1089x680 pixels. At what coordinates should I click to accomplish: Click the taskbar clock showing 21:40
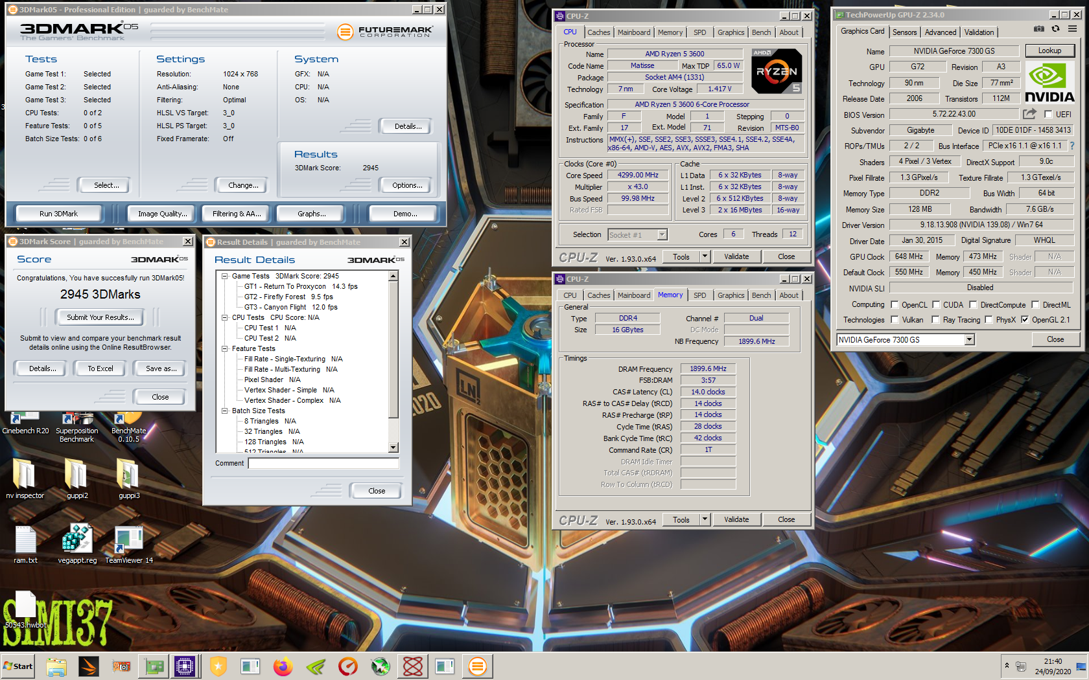tap(1053, 666)
